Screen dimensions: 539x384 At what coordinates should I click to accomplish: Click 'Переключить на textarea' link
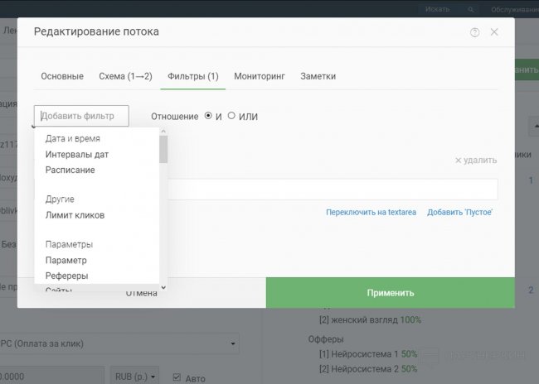pos(371,213)
